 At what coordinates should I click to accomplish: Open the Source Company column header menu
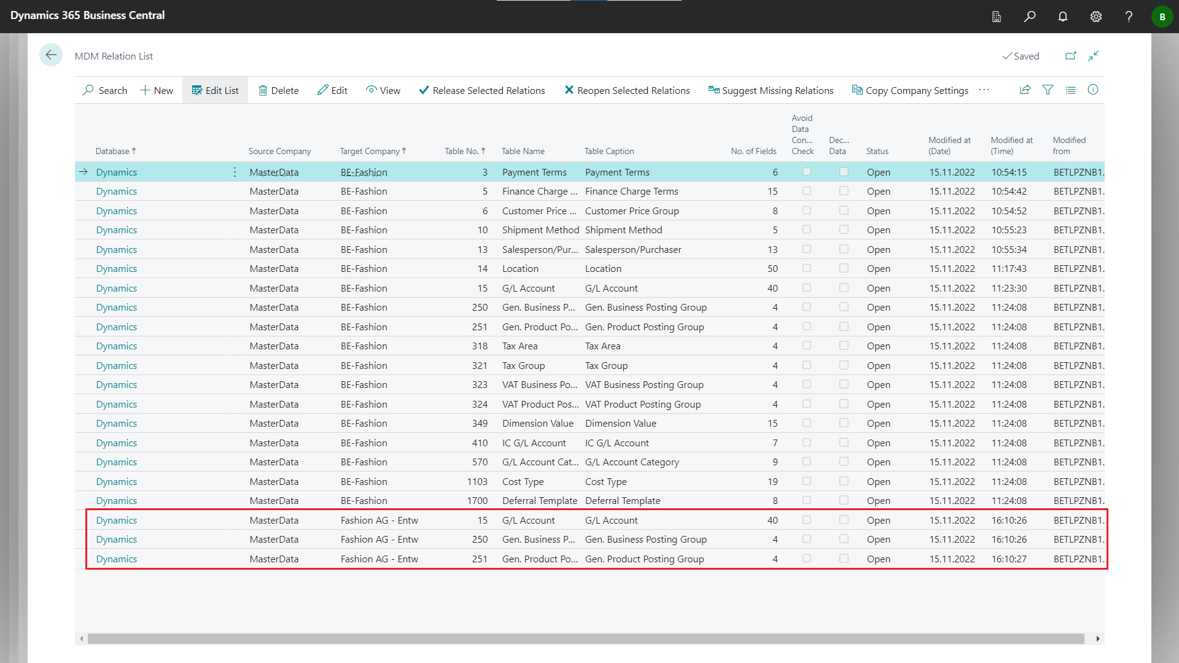279,151
